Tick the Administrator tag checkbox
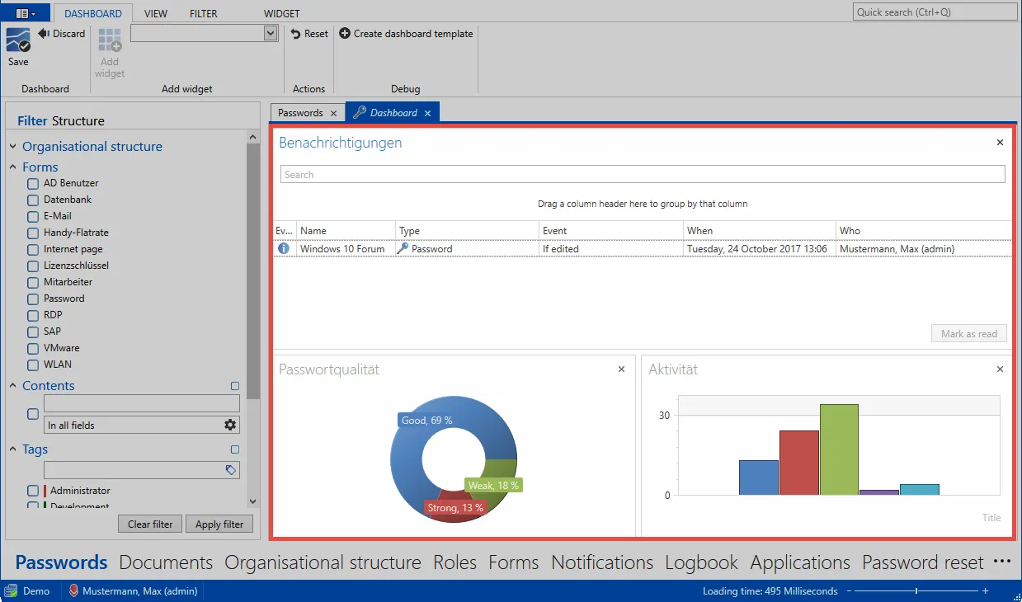The height and width of the screenshot is (602, 1022). click(x=33, y=491)
